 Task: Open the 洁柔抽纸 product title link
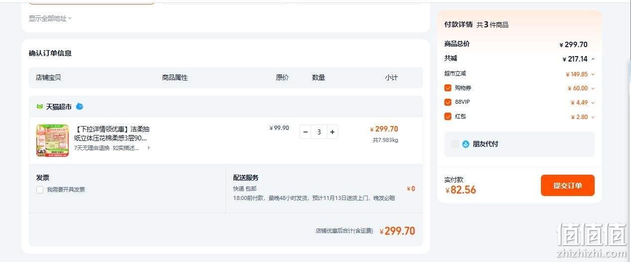(111, 133)
